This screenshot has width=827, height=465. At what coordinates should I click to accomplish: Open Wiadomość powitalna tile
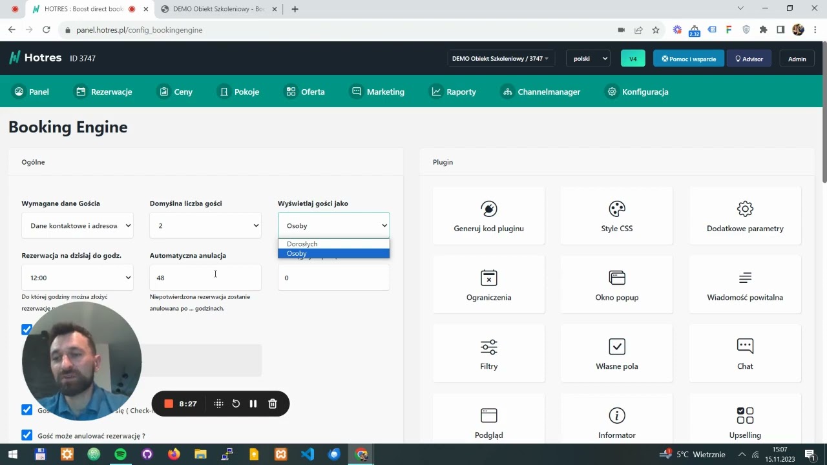[745, 285]
